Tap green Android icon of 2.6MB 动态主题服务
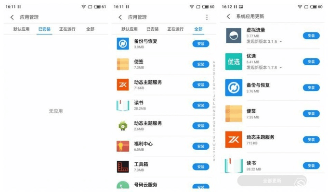 123,126
